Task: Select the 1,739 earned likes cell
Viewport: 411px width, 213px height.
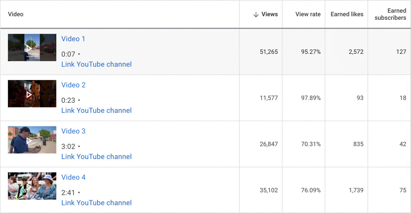Action: pos(356,190)
